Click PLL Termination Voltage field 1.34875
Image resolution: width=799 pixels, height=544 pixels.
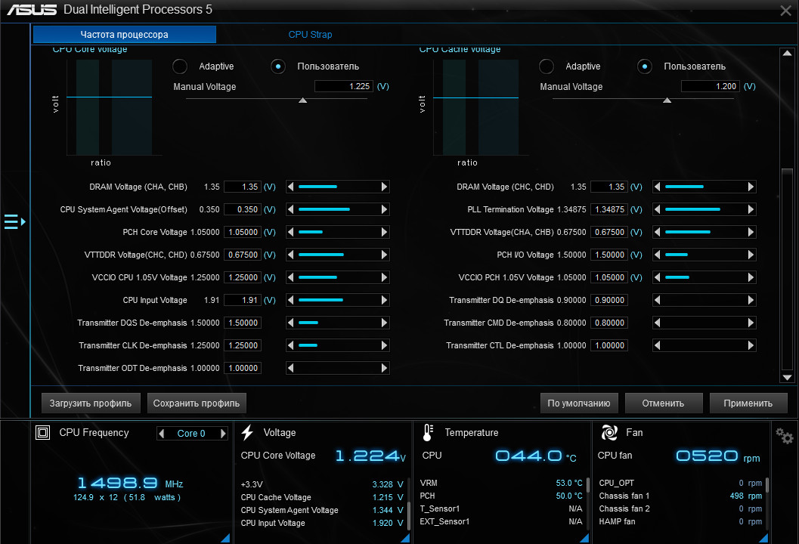[x=609, y=209]
